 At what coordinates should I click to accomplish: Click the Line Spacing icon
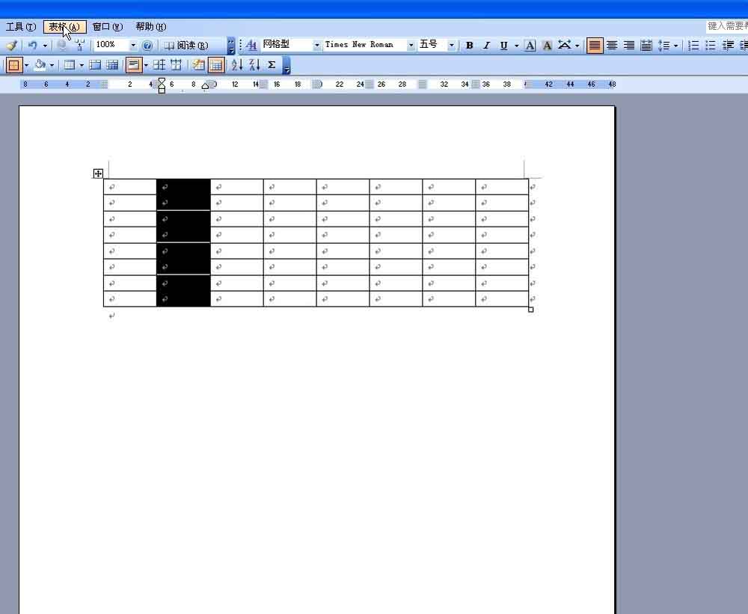pos(663,46)
